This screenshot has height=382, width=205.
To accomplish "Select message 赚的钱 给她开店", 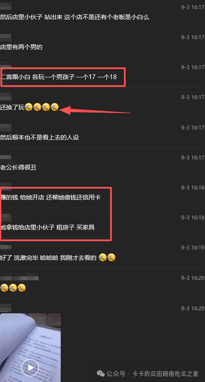I will [50, 197].
